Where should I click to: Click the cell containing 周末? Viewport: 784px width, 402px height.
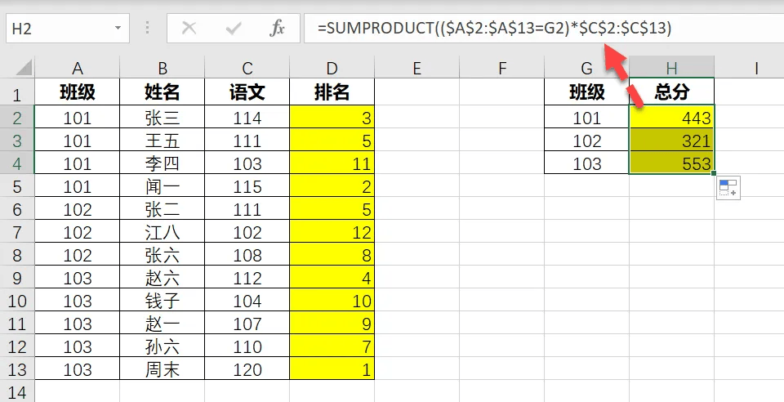(x=162, y=369)
